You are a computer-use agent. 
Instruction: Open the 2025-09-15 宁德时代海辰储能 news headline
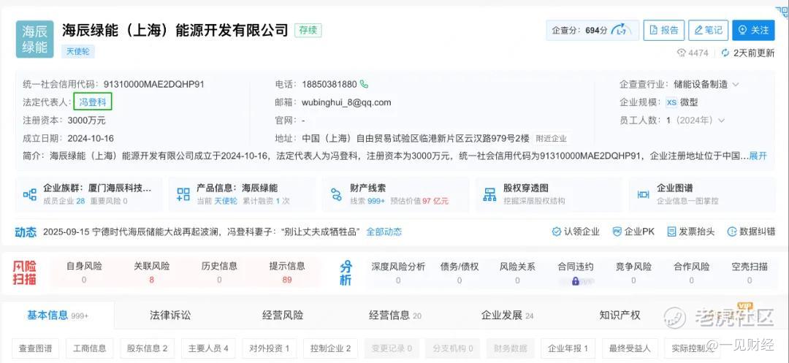point(202,232)
